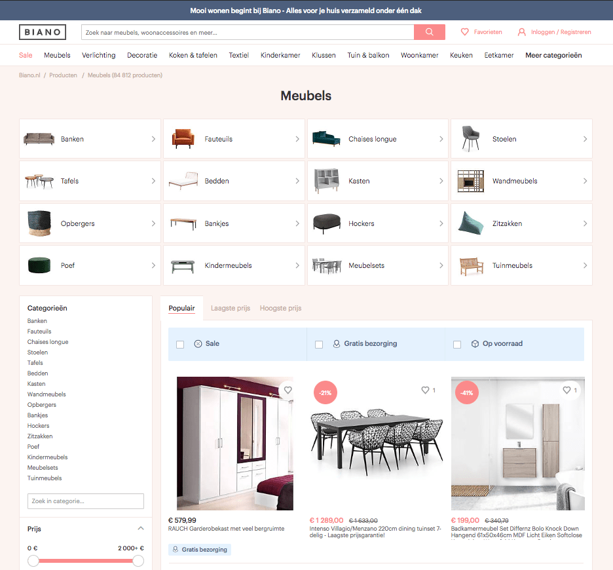Enable the Sale filter checkbox

(x=180, y=345)
